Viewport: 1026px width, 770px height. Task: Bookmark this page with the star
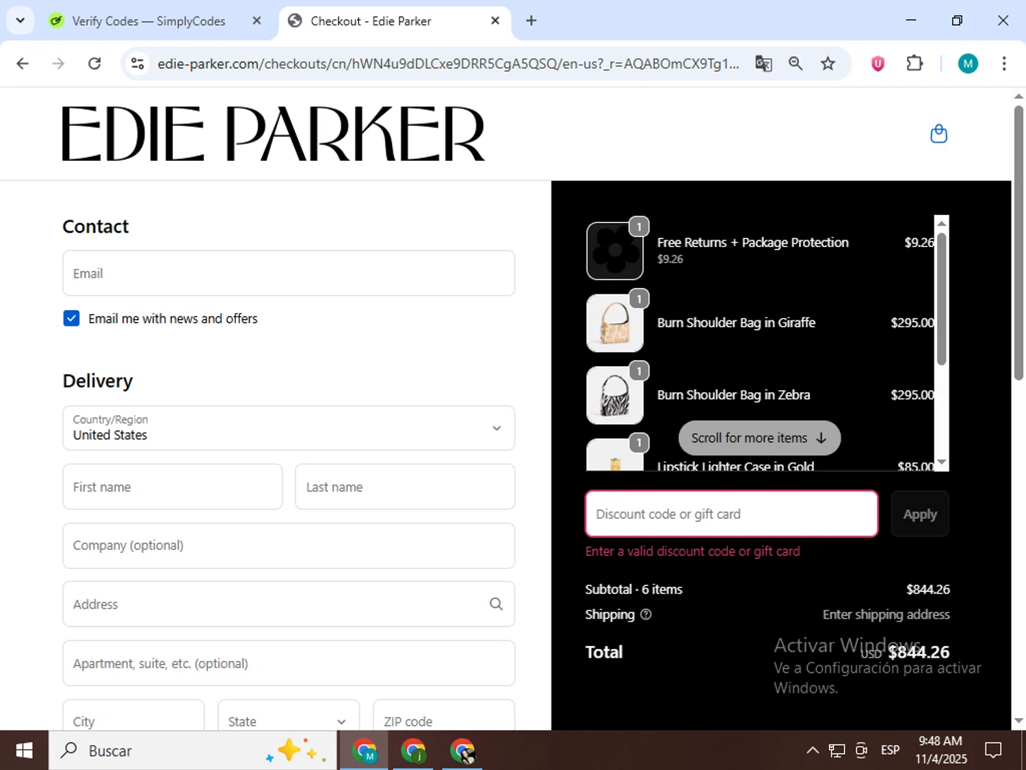coord(828,64)
